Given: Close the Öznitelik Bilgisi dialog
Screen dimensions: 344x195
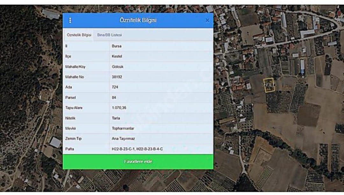Looking at the screenshot, I should click(207, 20).
